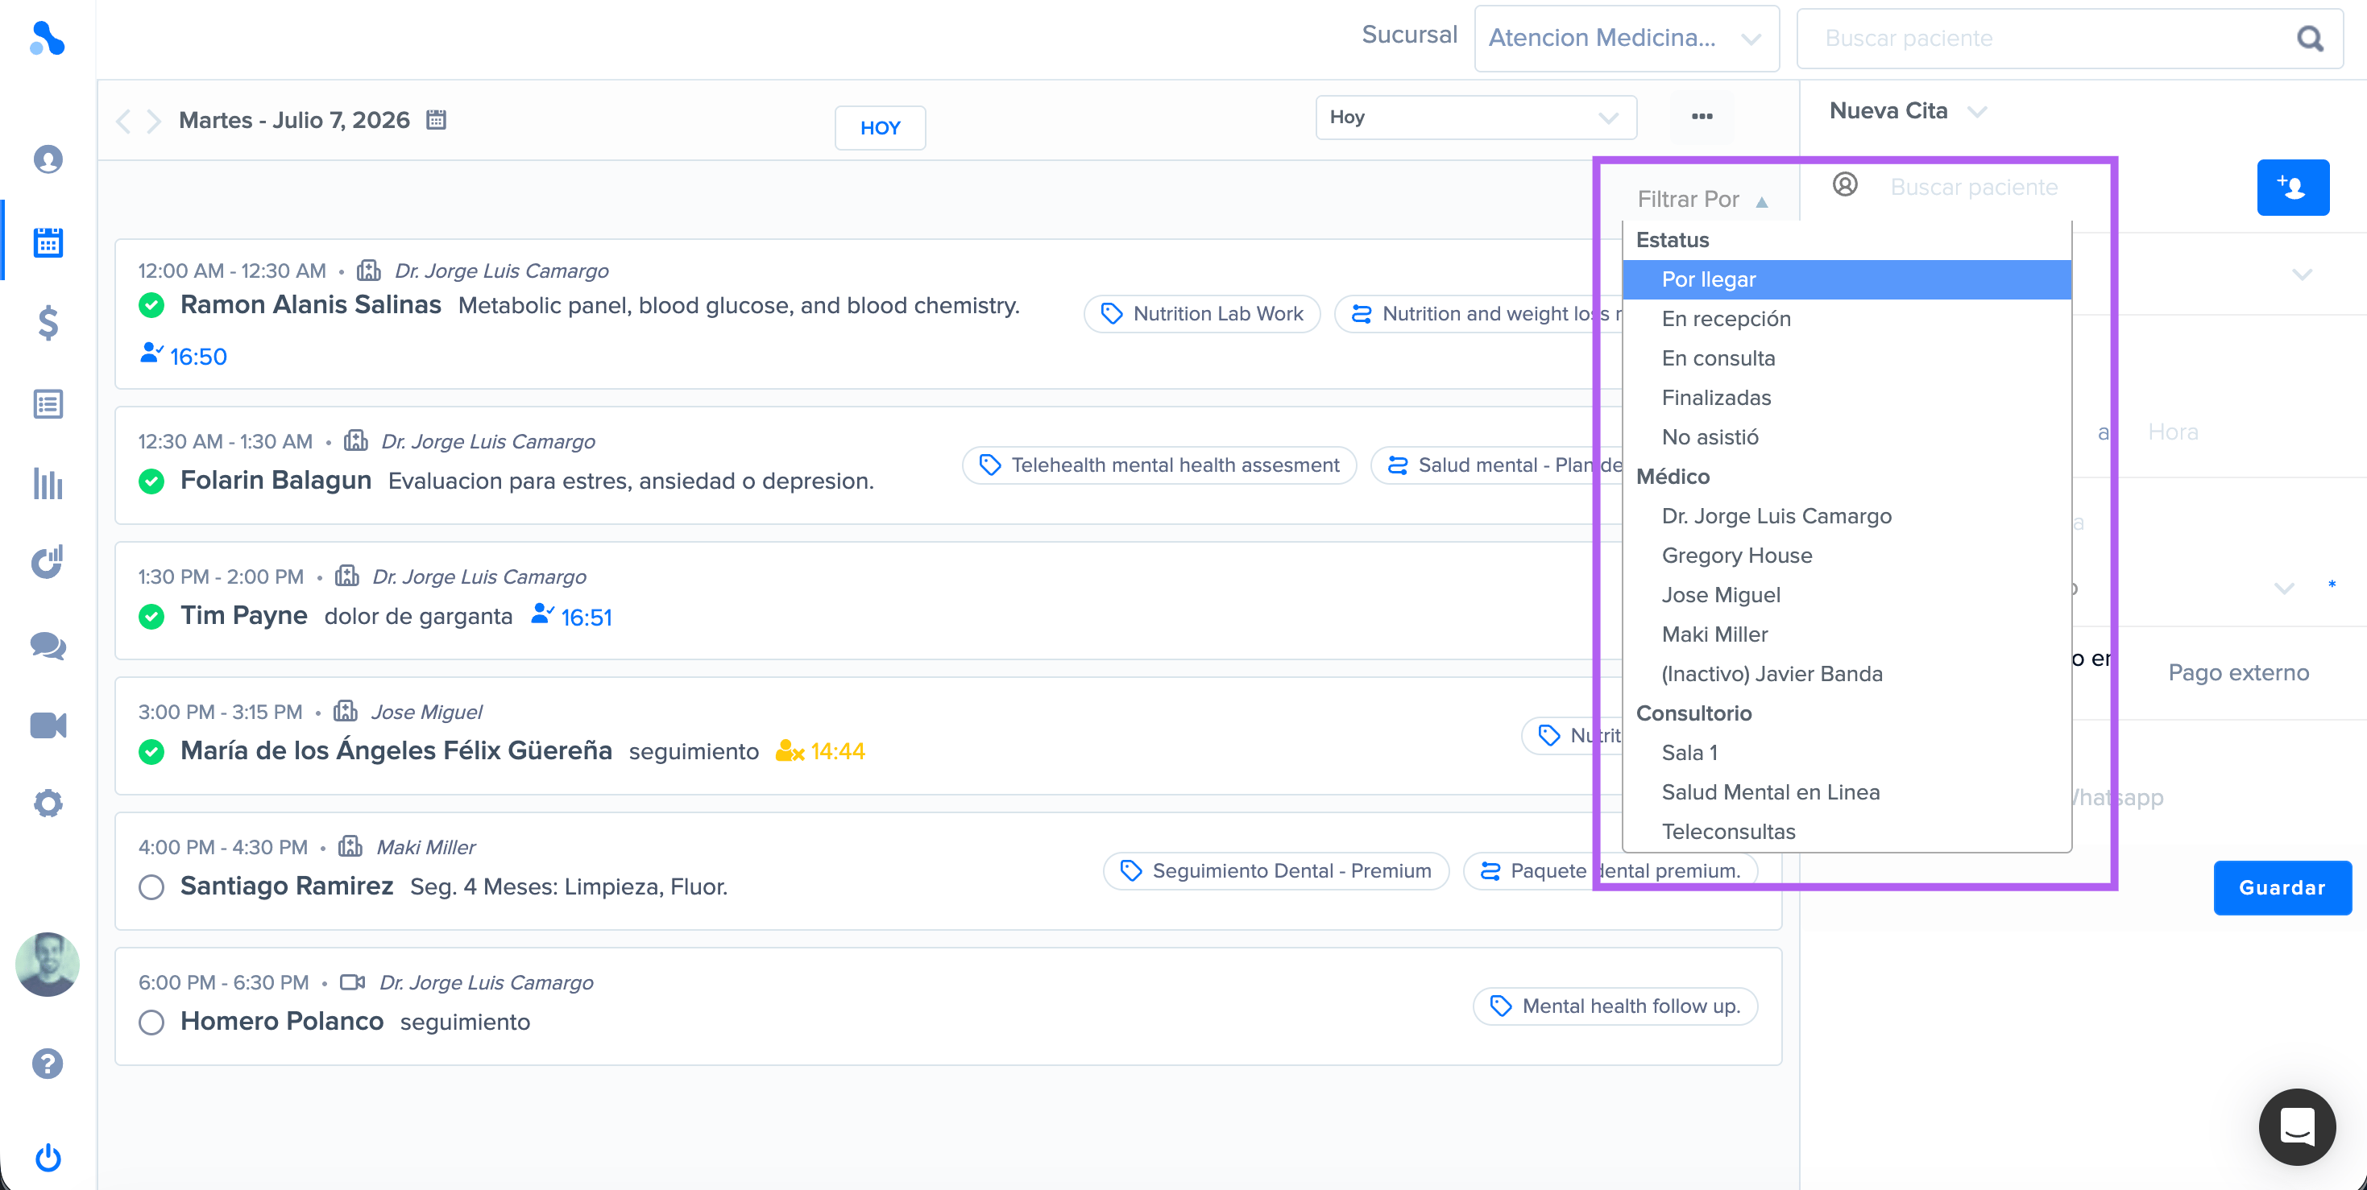Filter by Sala 1 consultorio
The height and width of the screenshot is (1190, 2367).
click(x=1846, y=753)
